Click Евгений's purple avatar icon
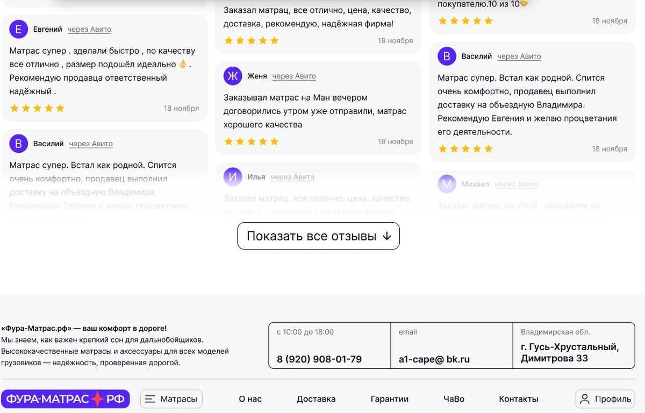Image resolution: width=645 pixels, height=413 pixels. [x=19, y=29]
